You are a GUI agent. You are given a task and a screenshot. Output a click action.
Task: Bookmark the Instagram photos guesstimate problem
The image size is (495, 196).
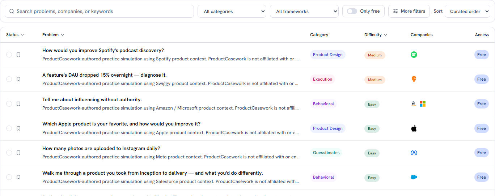[18, 153]
